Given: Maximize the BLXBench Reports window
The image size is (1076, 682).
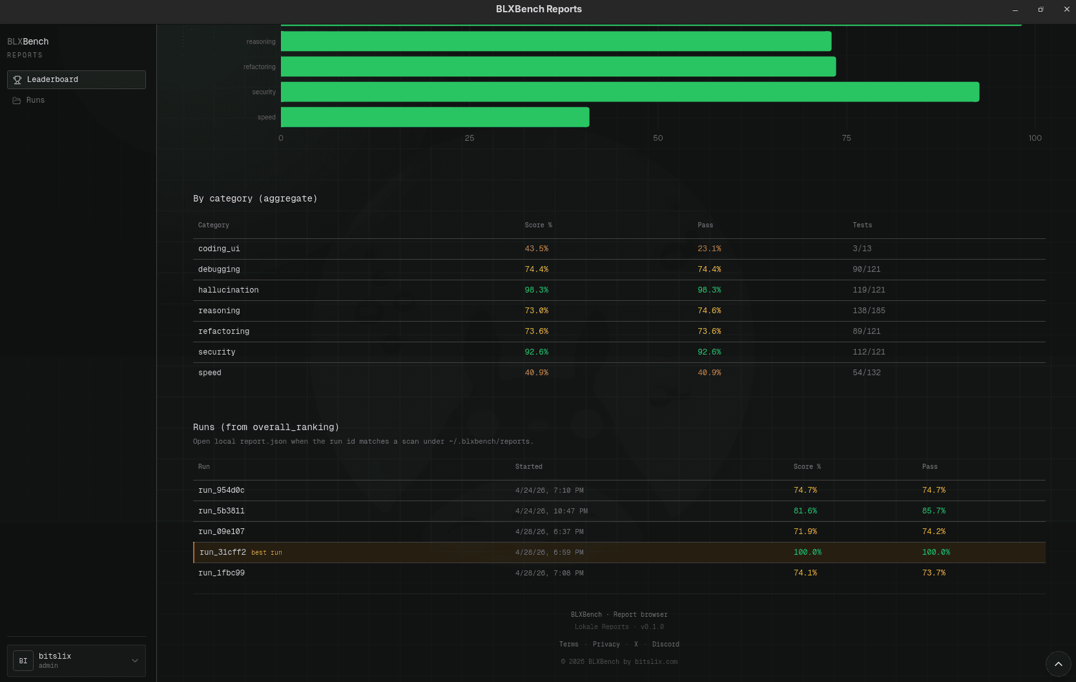Looking at the screenshot, I should pos(1040,10).
